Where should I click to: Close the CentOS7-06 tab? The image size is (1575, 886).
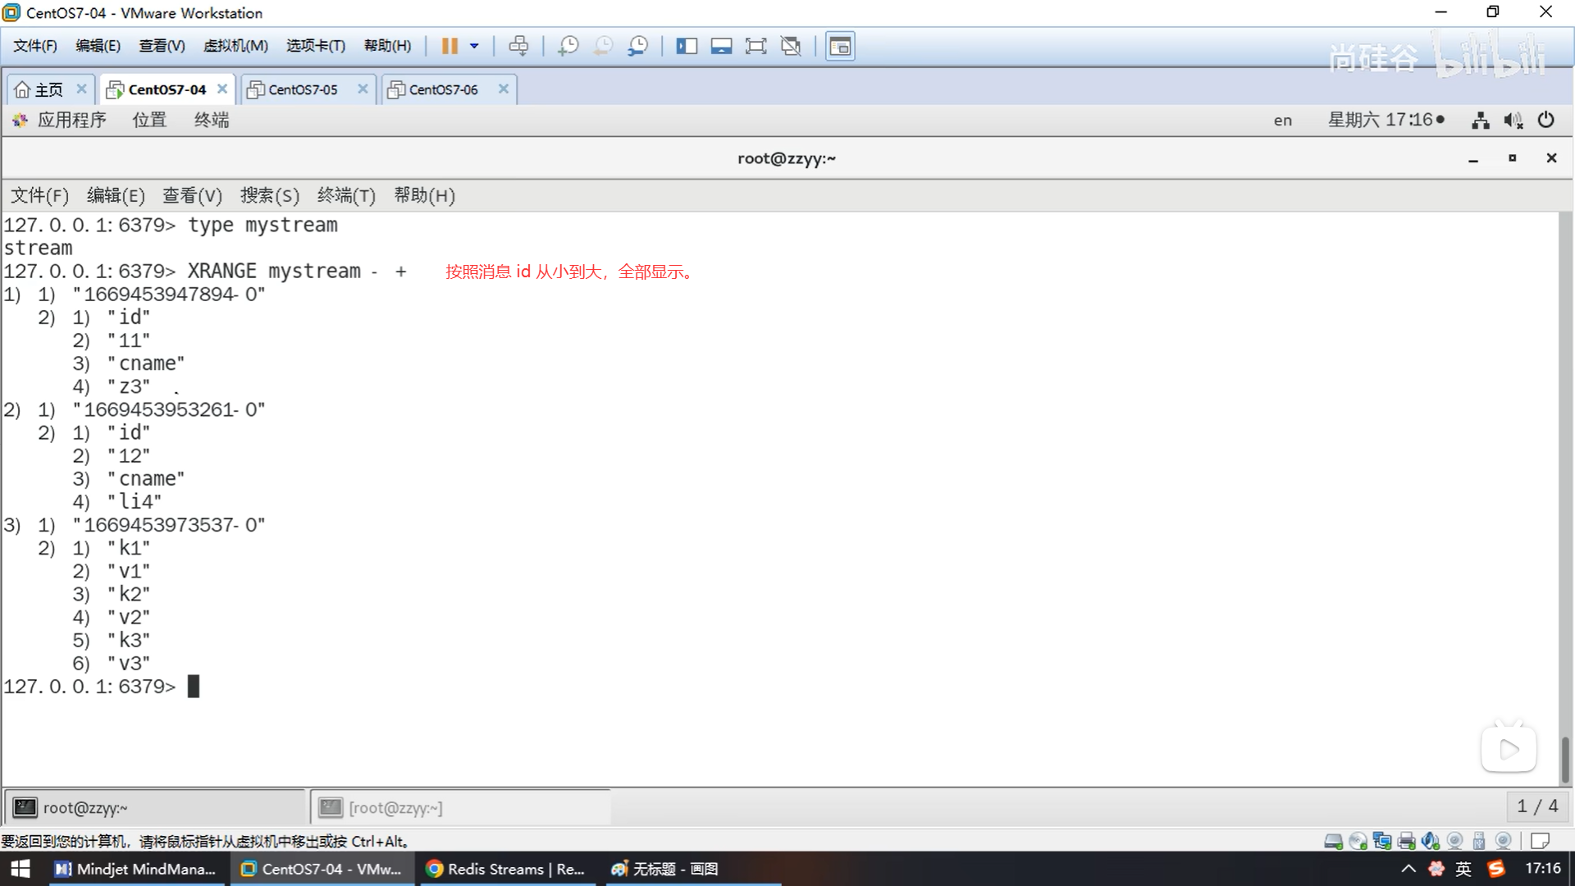pyautogui.click(x=504, y=89)
